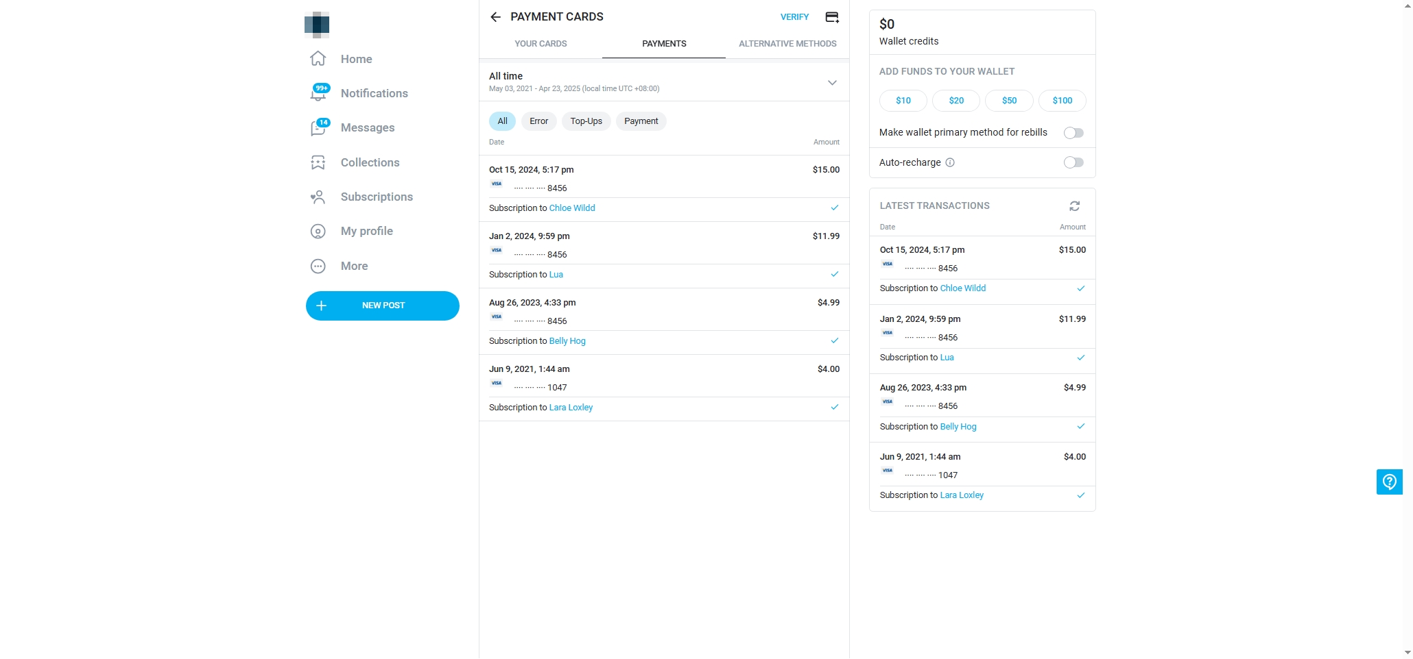Switch to the Your Cards tab

pyautogui.click(x=541, y=44)
